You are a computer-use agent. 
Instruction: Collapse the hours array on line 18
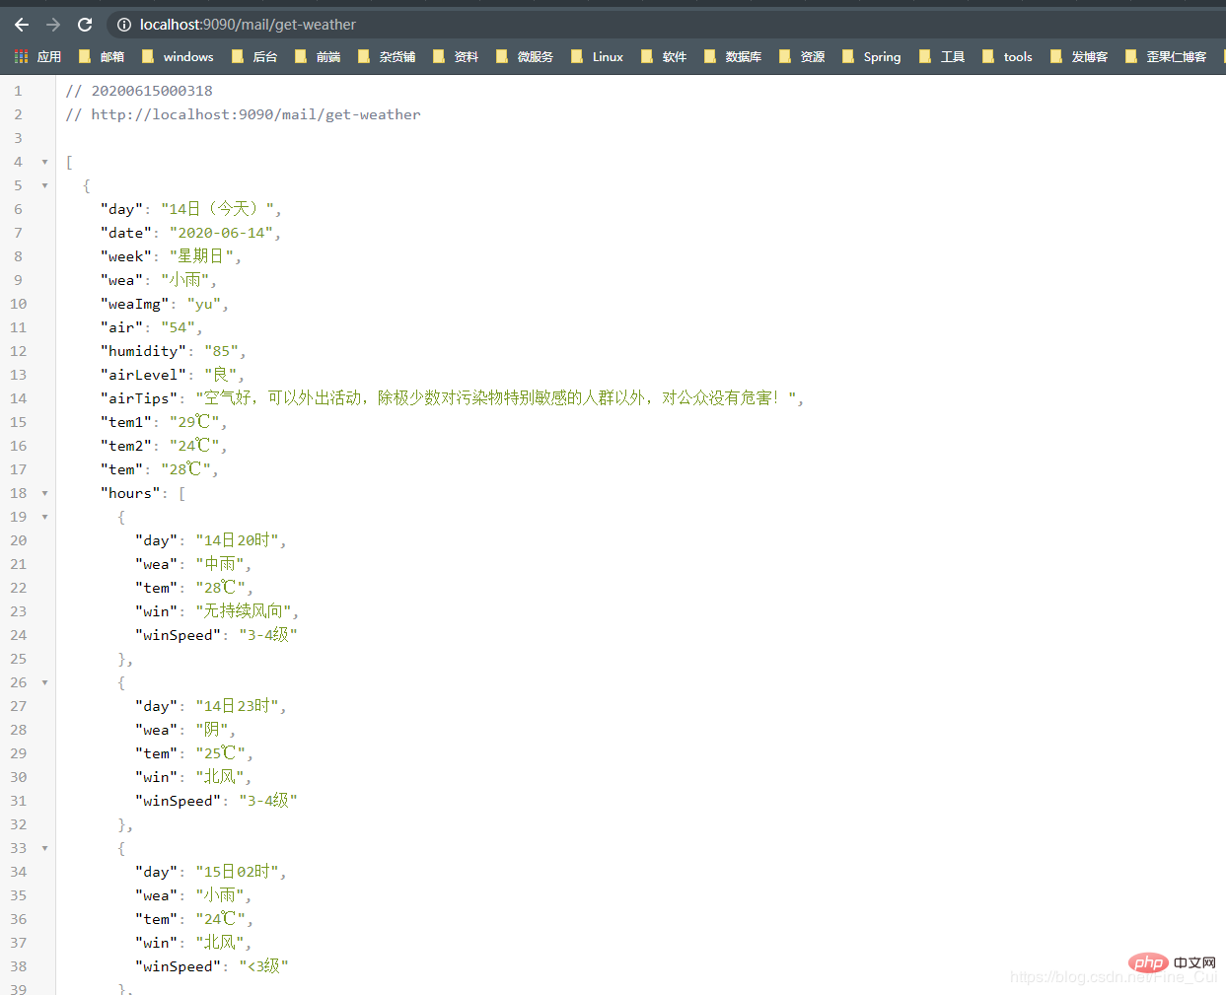coord(44,493)
